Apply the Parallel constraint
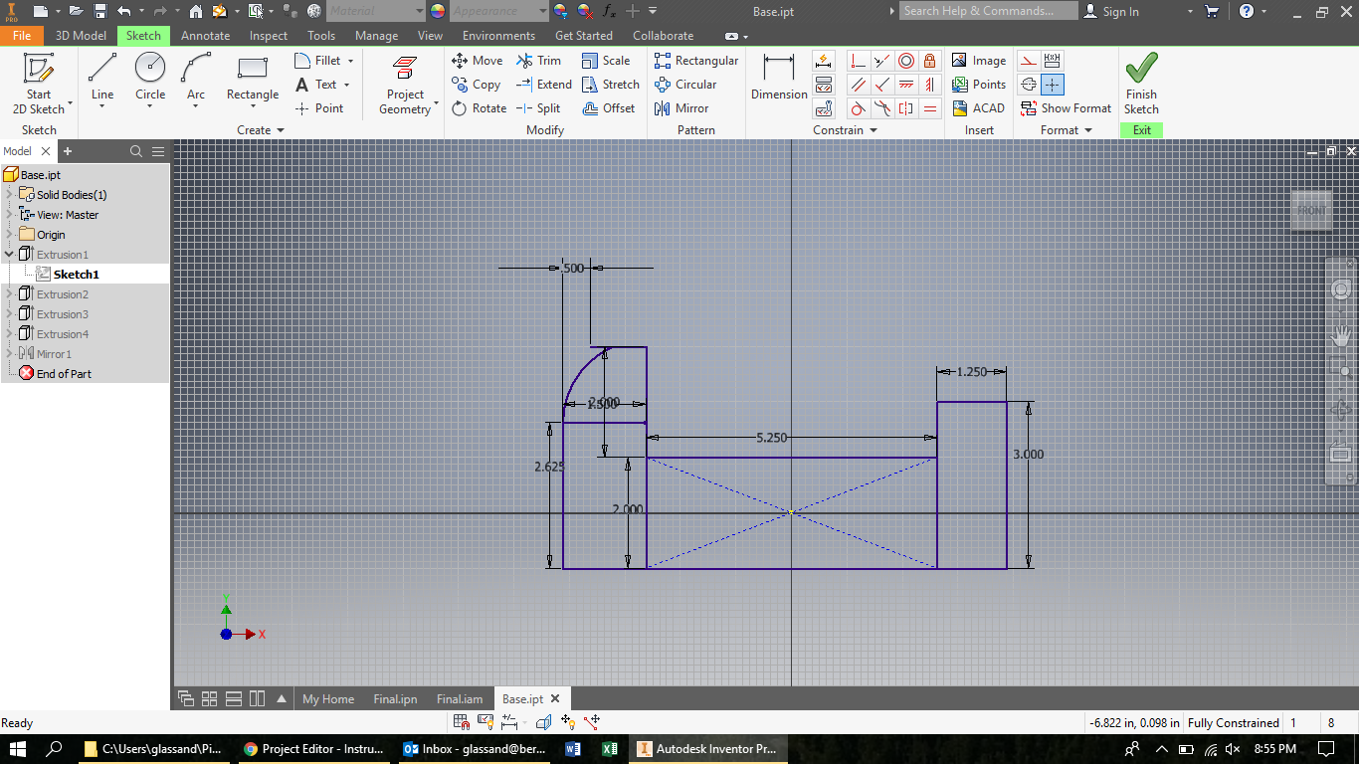The width and height of the screenshot is (1359, 764). point(859,85)
